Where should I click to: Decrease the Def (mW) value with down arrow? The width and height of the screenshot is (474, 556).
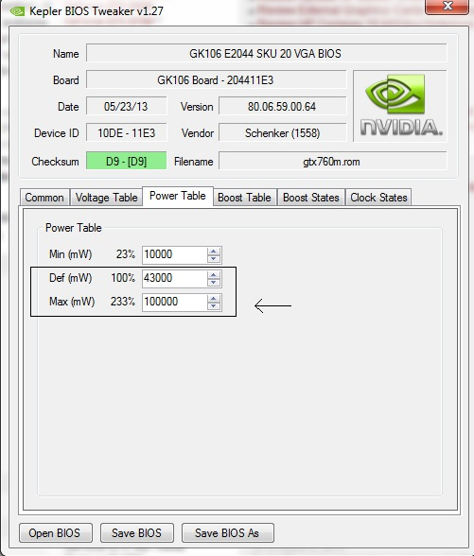pyautogui.click(x=214, y=282)
